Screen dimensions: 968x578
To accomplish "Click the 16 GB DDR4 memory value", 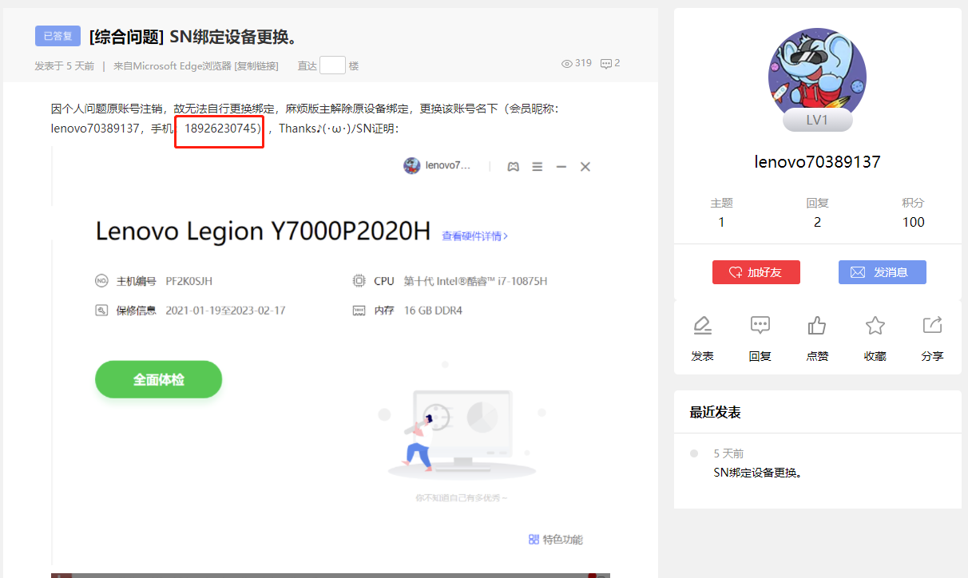I will (x=433, y=311).
